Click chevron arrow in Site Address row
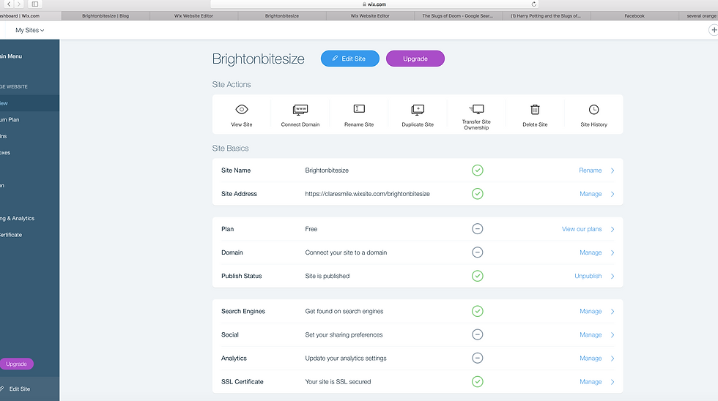Image resolution: width=718 pixels, height=401 pixels. click(612, 194)
